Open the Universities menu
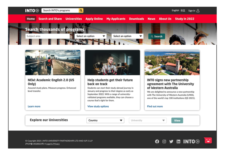The width and height of the screenshot is (226, 158). point(74,19)
